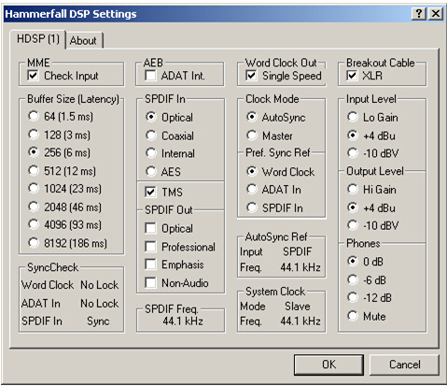Screen dimensions: 447x386
Task: Click the AutoSync Ref Input SPDIF value
Action: (298, 251)
